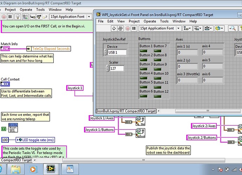Screen dimensions: 242x175
Task: Select DrvSta Report Code State VI icon
Action: 13,128
